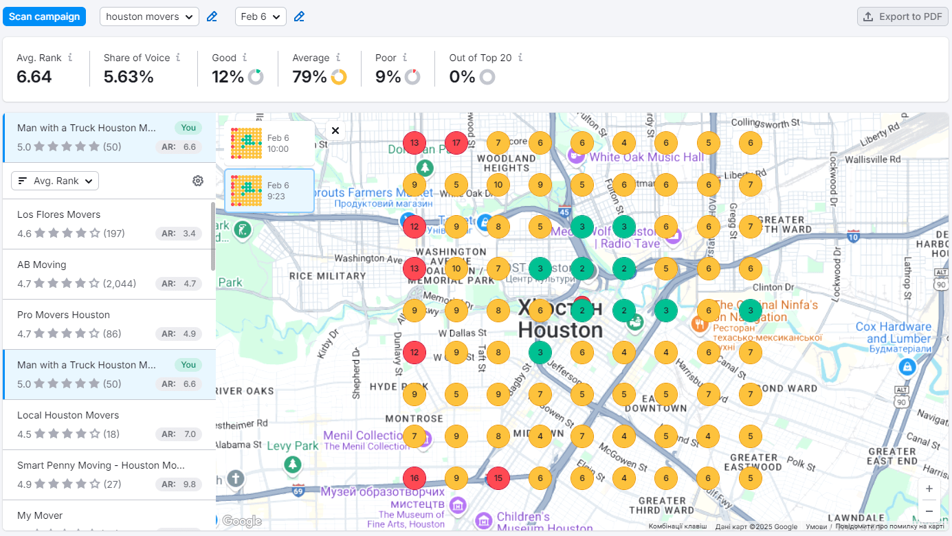The height and width of the screenshot is (536, 952).
Task: Click the Good 12% donut chart
Action: point(256,77)
